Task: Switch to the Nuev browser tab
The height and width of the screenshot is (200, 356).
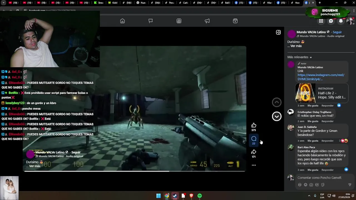Action: [141, 3]
